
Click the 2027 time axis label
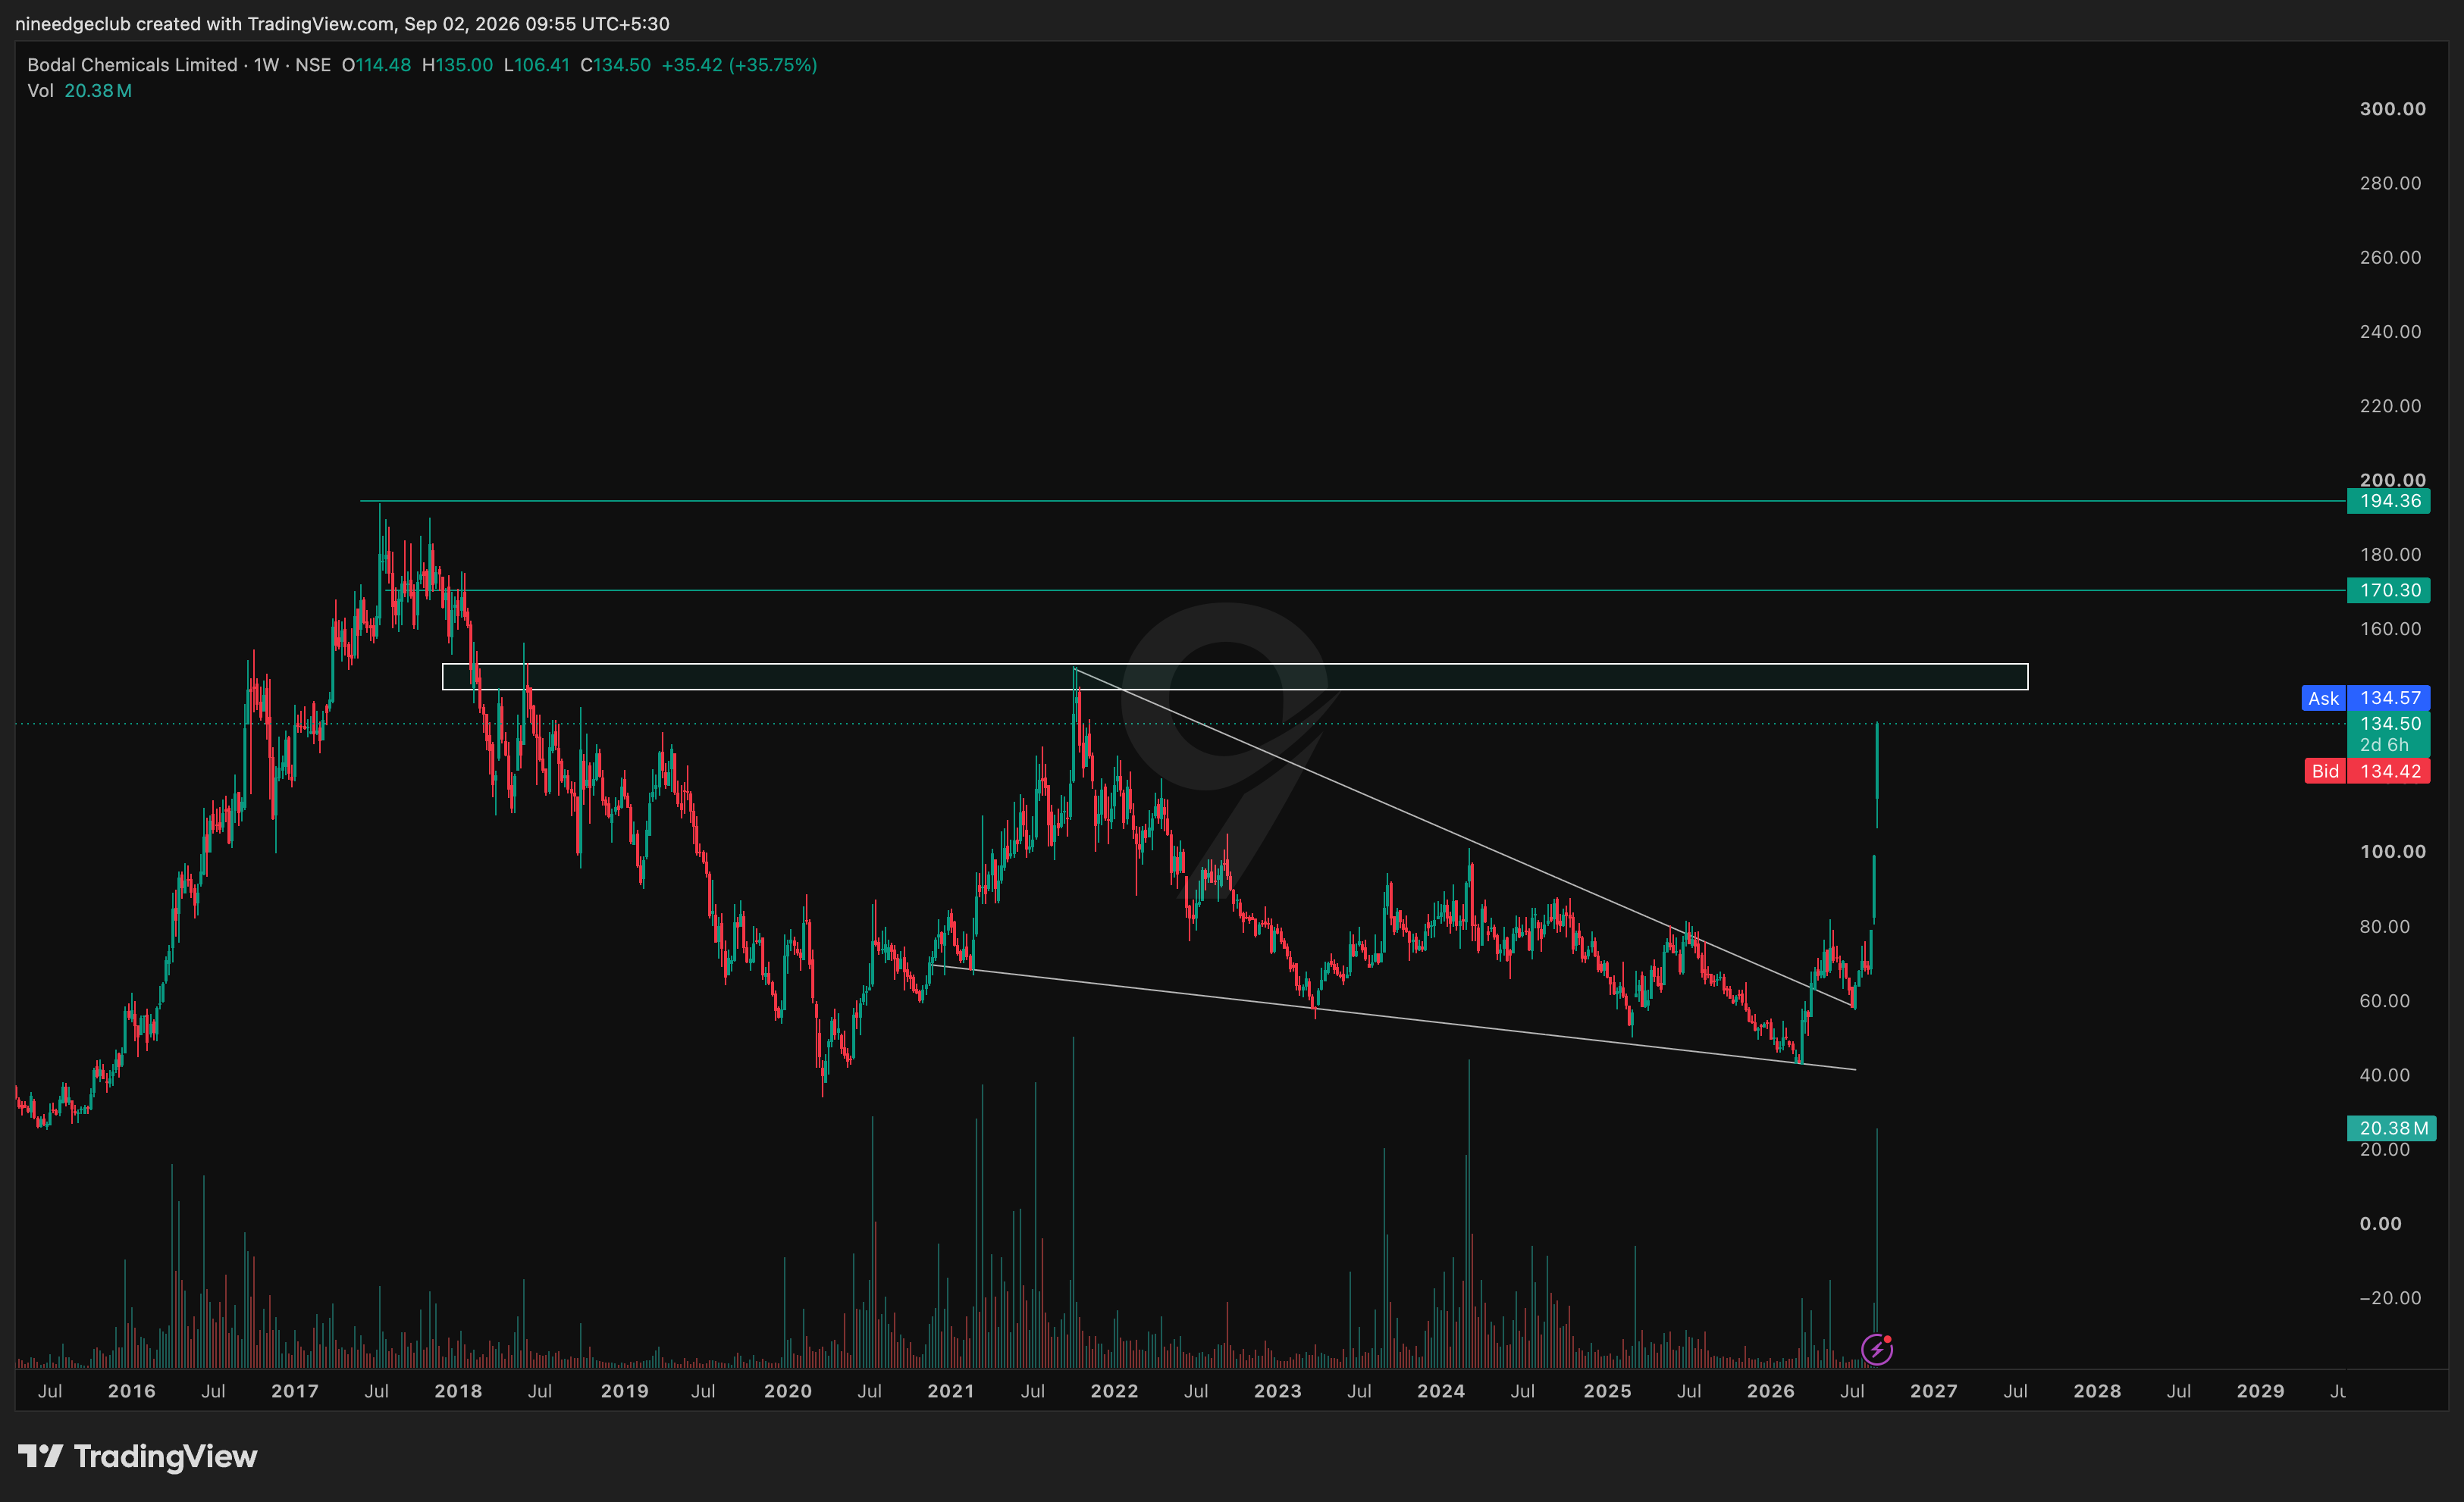coord(1934,1391)
